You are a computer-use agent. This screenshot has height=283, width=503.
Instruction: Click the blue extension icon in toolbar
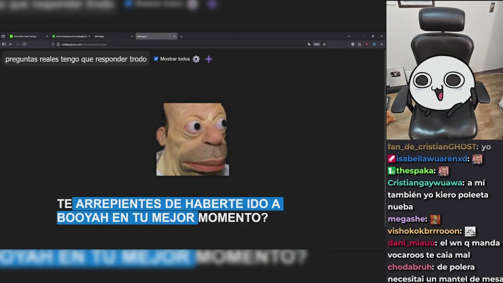pos(374,44)
